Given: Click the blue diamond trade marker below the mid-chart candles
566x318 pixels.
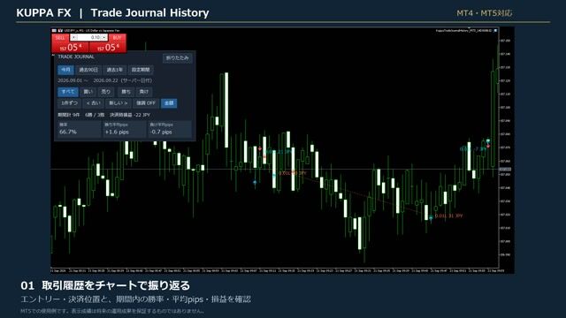Looking at the screenshot, I should point(255,183).
